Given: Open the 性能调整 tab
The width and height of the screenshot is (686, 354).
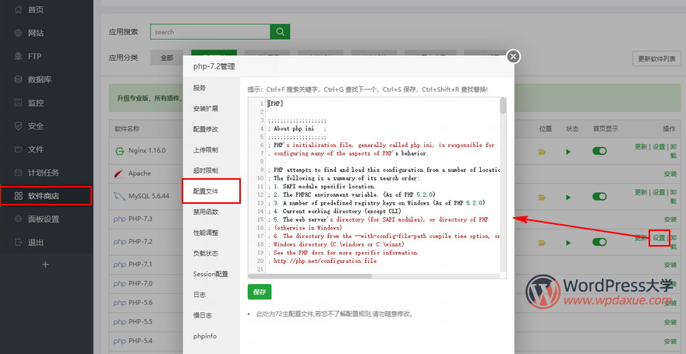Looking at the screenshot, I should (x=211, y=233).
